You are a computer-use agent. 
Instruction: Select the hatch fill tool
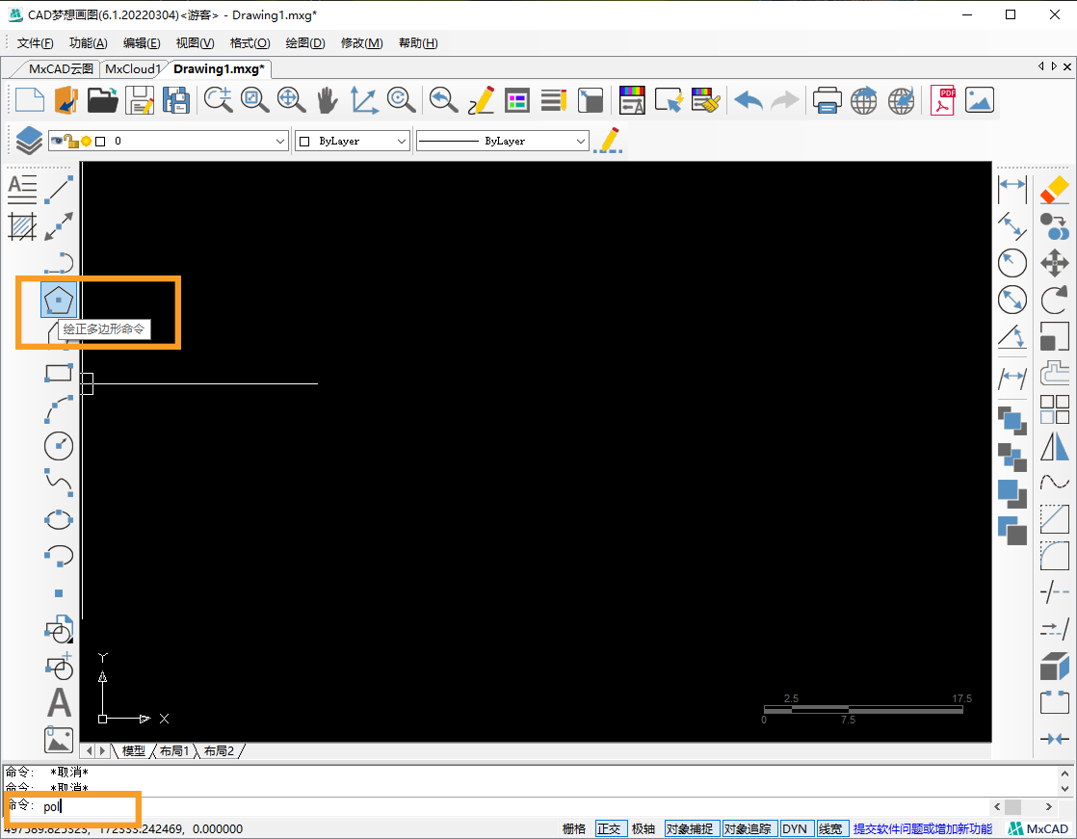(x=22, y=226)
